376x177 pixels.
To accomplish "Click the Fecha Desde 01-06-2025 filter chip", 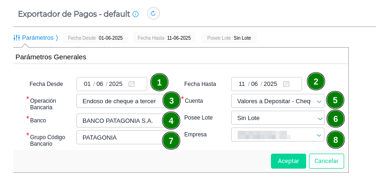I will (96, 38).
